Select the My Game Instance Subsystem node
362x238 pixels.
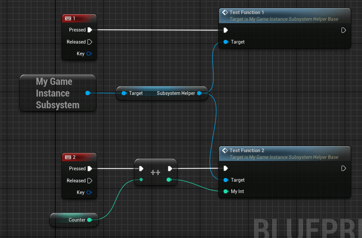pos(58,93)
